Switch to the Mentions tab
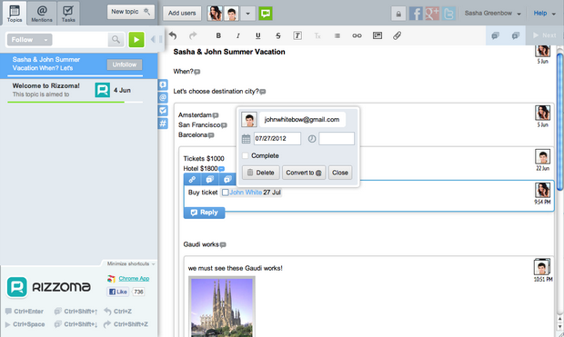Screen dimensions: 564x337 point(42,14)
